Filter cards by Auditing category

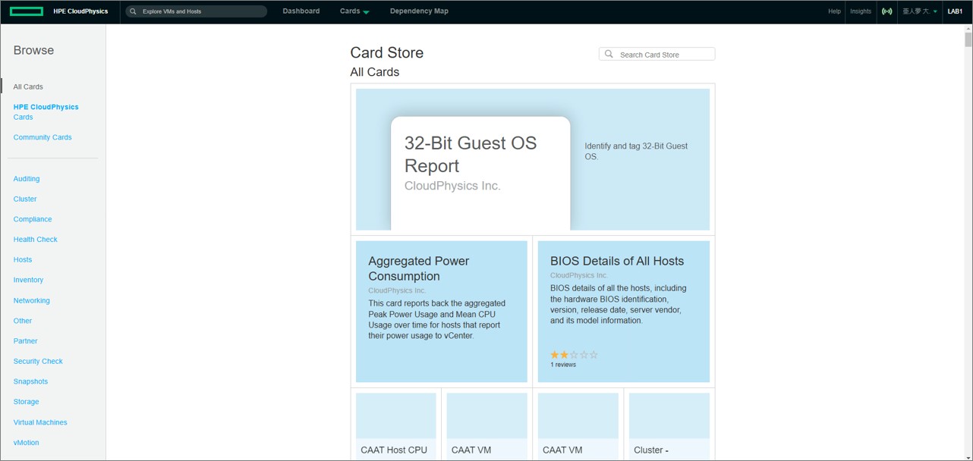(x=27, y=179)
